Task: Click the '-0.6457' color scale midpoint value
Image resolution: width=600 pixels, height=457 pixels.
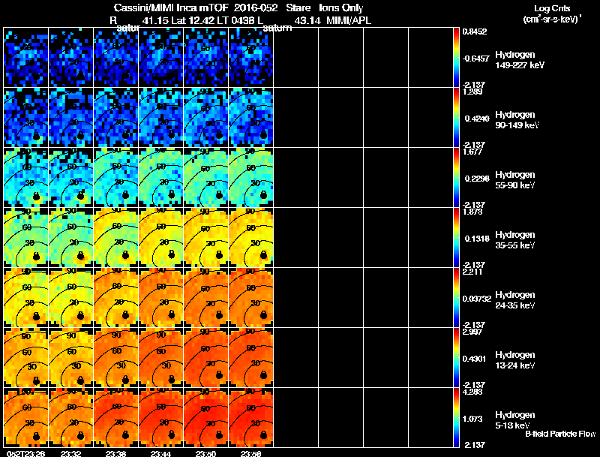Action: (475, 59)
